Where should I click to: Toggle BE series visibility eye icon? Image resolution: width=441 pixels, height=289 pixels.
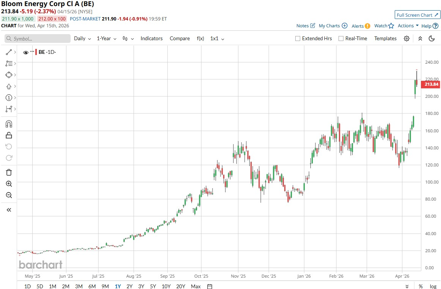click(26, 53)
